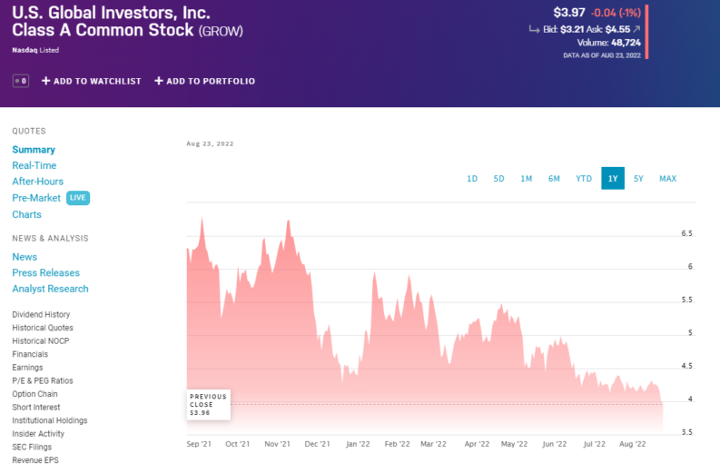Image resolution: width=720 pixels, height=473 pixels.
Task: Click the 3.5 price axis label
Action: click(687, 432)
